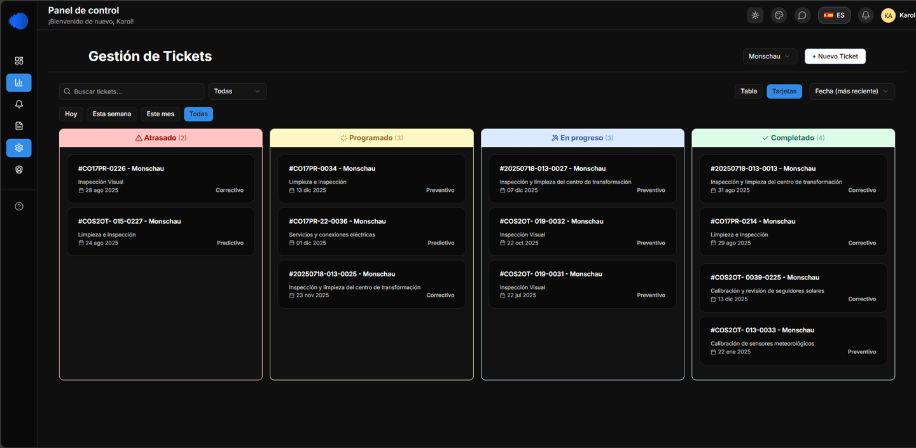Viewport: 916px width, 448px height.
Task: Open the Fecha (más reciente) sort dropdown
Action: (x=852, y=92)
